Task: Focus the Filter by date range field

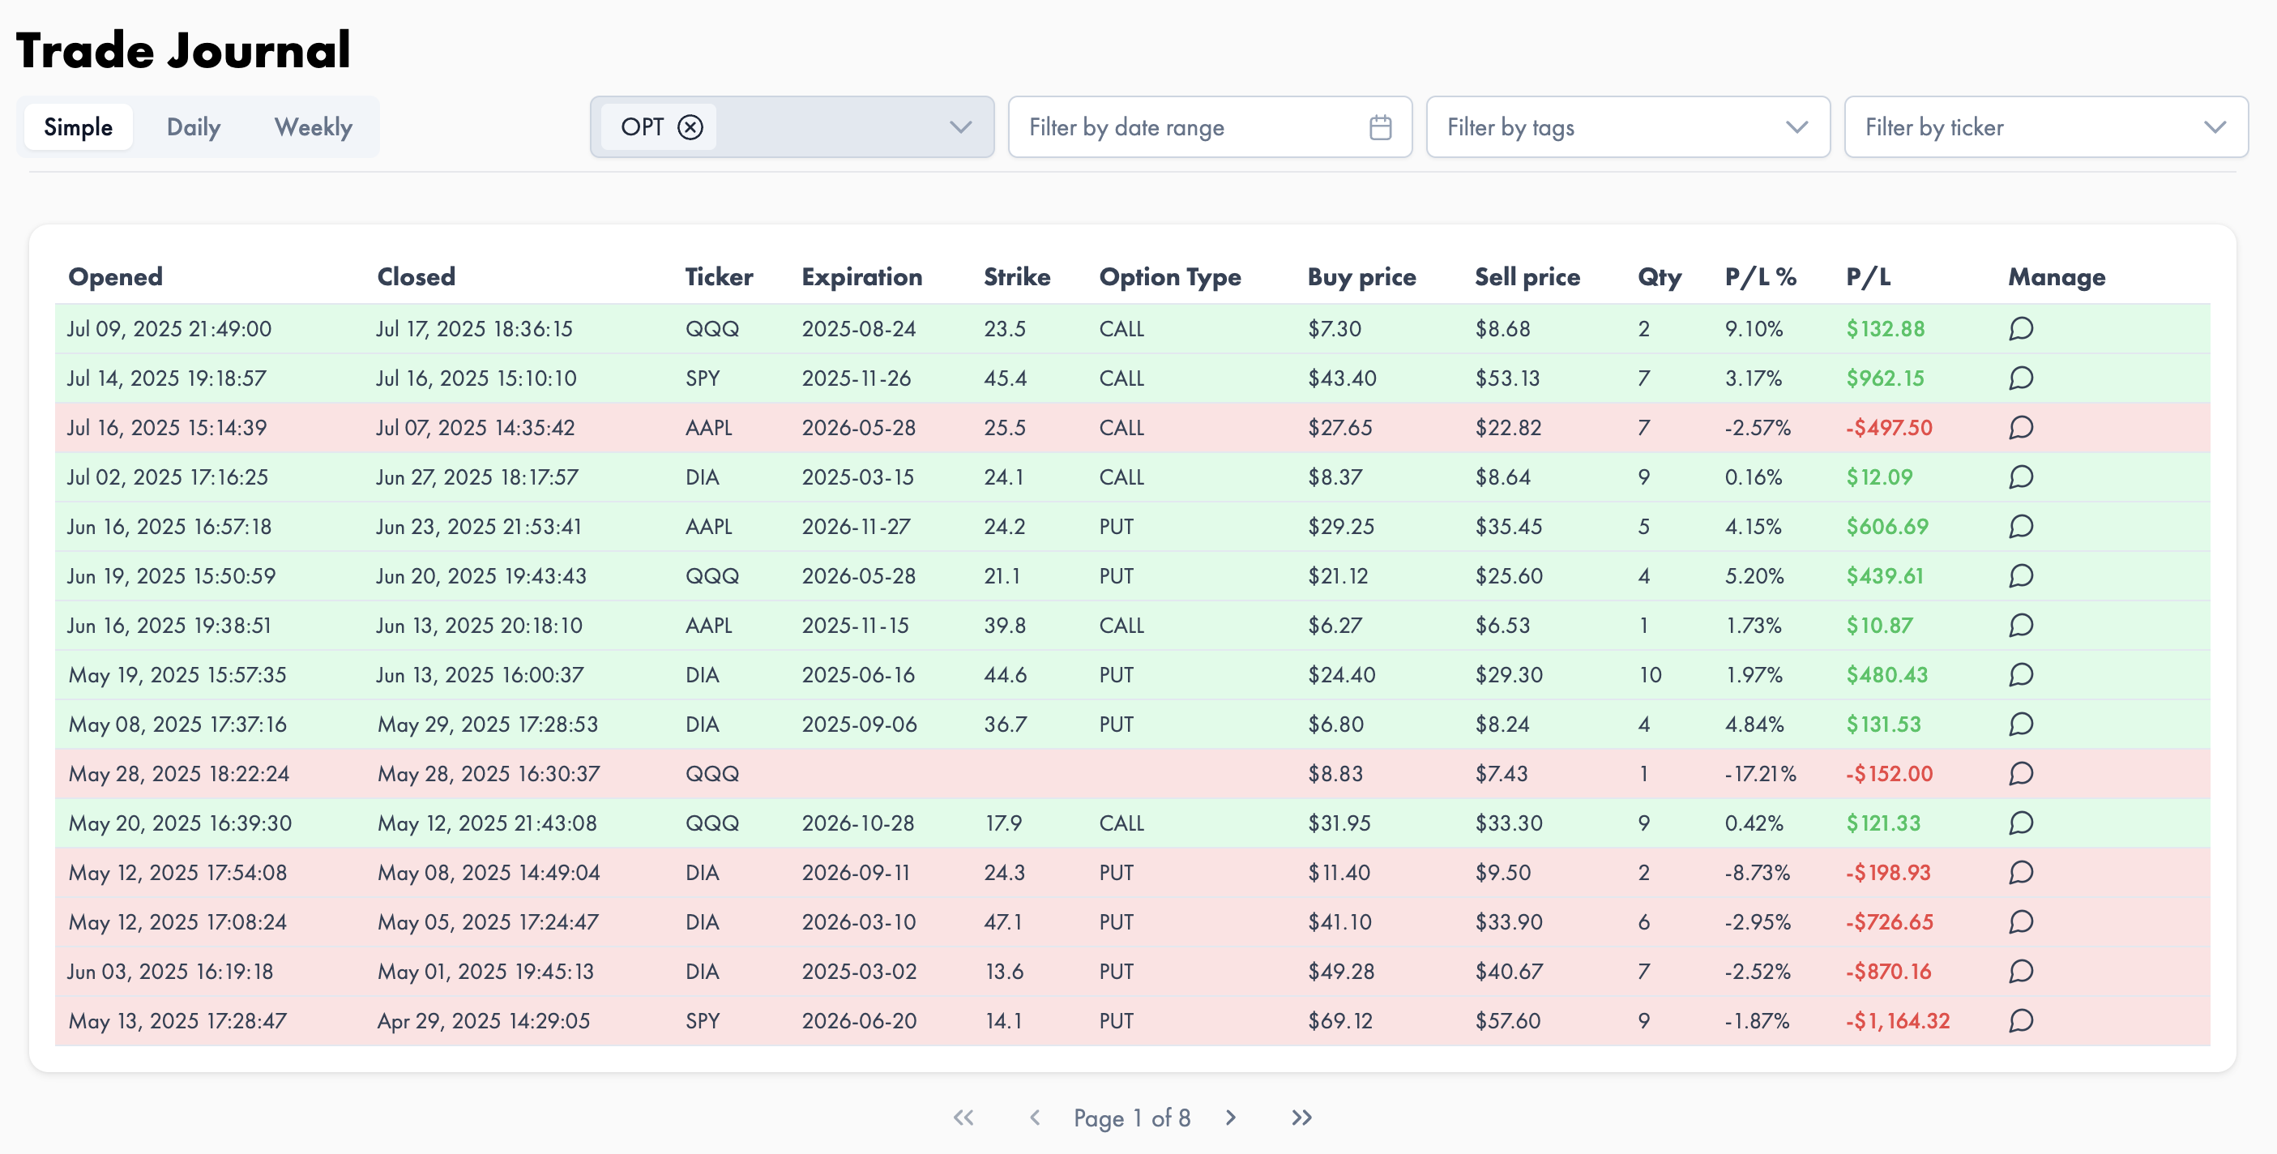Action: tap(1210, 127)
